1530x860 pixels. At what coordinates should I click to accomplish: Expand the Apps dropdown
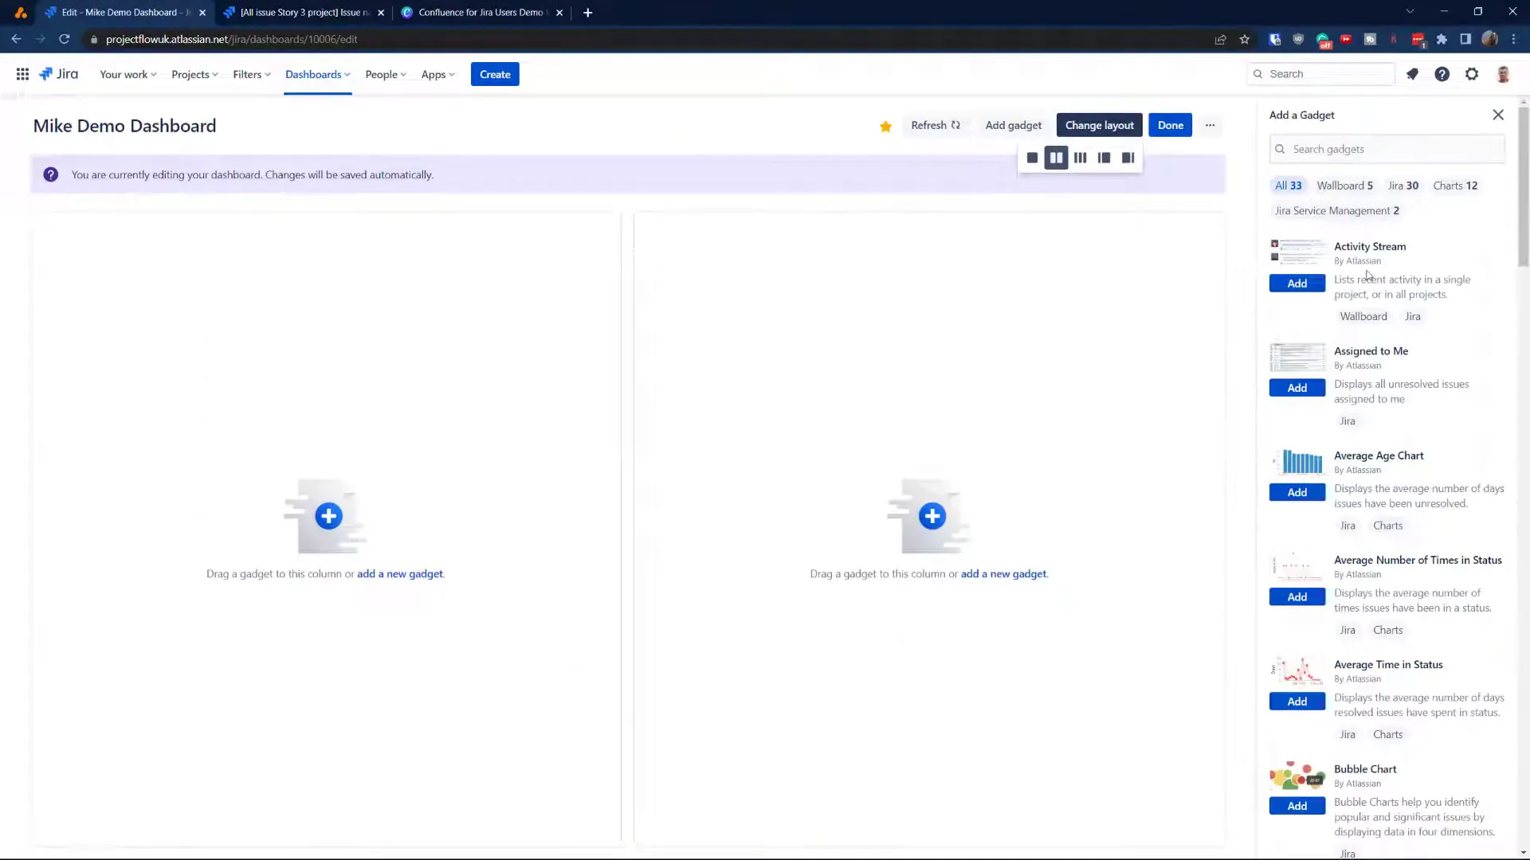pos(437,74)
